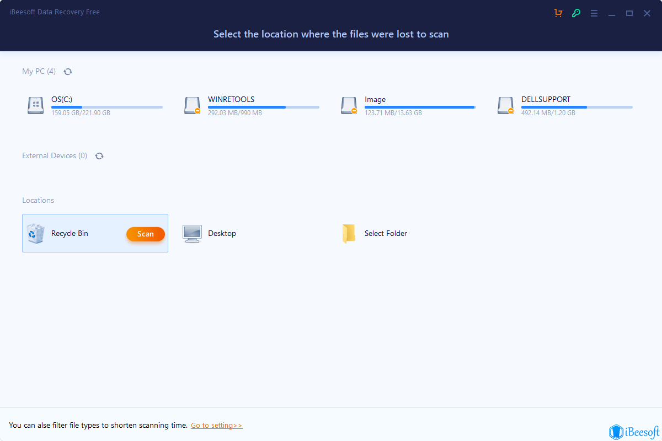
Task: Maximize the iBeesoft window
Action: [x=629, y=13]
